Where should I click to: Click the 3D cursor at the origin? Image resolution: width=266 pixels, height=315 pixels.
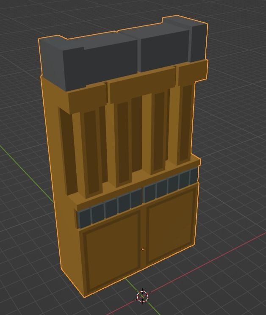coord(143,296)
